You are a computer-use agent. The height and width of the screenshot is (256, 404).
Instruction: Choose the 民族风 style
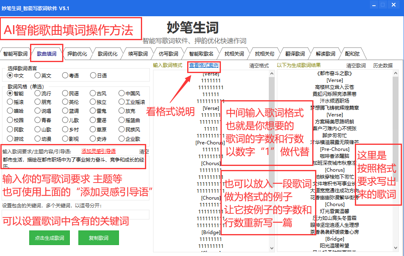pyautogui.click(x=130, y=129)
